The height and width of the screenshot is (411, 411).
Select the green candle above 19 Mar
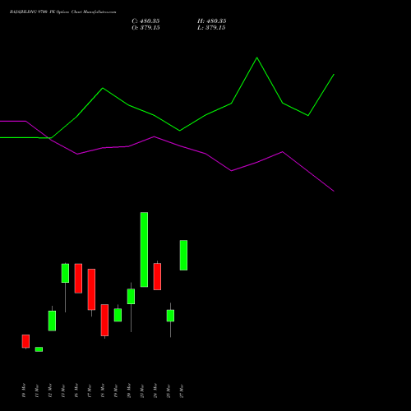[x=118, y=315]
